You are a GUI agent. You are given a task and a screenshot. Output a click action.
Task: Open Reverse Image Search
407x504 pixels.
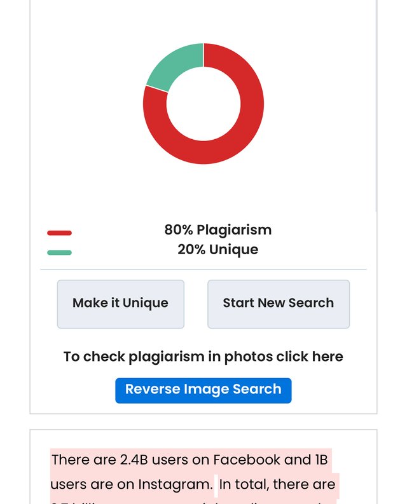203,390
